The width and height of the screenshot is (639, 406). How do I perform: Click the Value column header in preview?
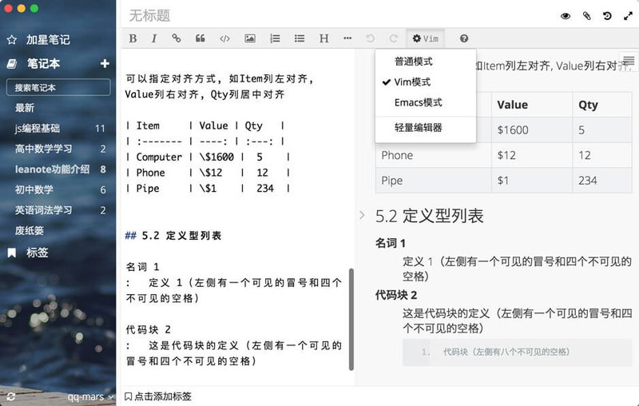[531, 105]
